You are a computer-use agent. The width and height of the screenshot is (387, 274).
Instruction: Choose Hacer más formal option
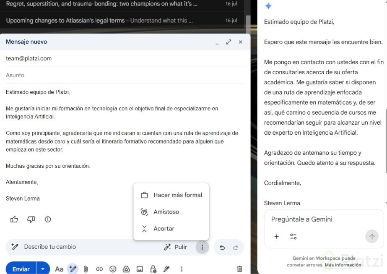coord(171,195)
